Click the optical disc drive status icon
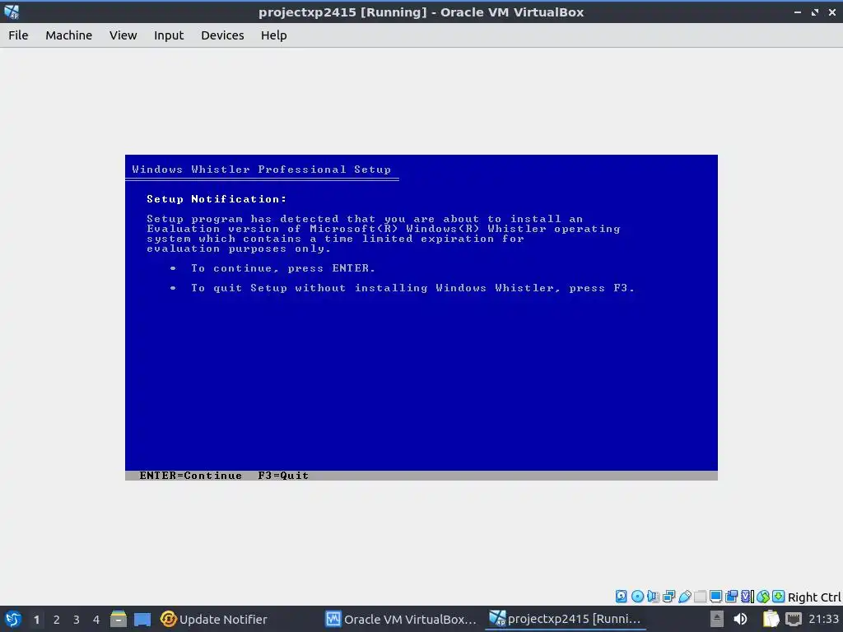Screen dimensions: 843x632 click(637, 596)
